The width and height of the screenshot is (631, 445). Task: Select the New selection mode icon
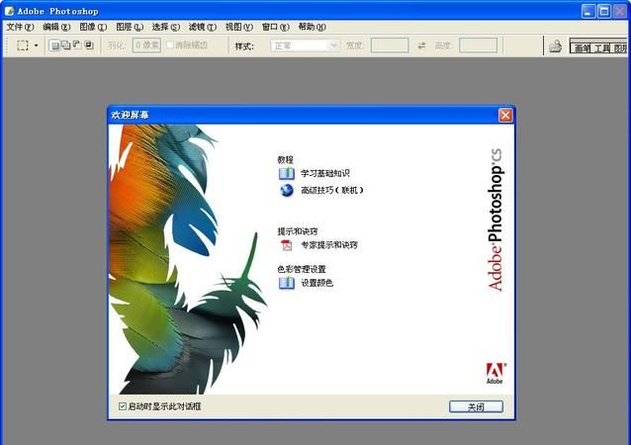click(x=54, y=45)
